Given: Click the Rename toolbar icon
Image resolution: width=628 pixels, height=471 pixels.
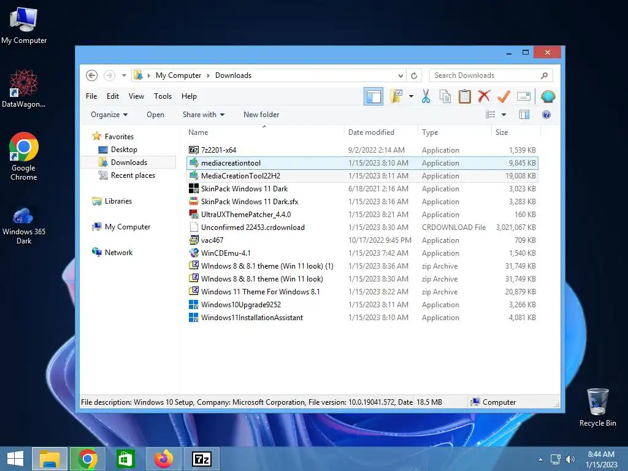Looking at the screenshot, I should tap(524, 96).
